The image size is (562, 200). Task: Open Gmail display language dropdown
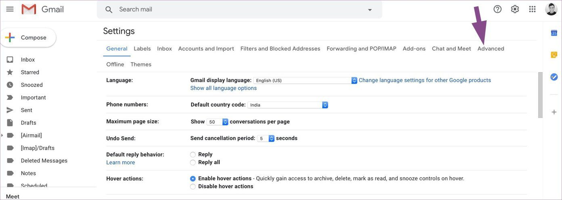point(305,80)
